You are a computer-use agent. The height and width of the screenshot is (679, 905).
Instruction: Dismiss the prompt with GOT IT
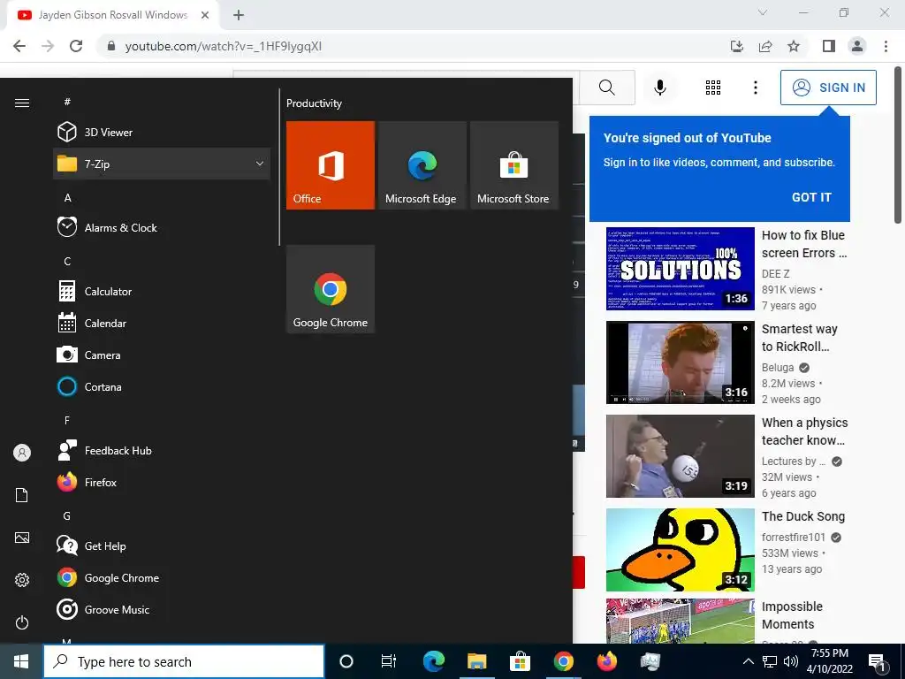pos(811,197)
